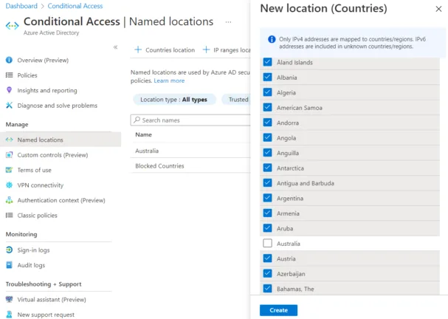Screen dimensions: 448x319
Task: Uncheck the Aland Islands checkbox
Action: click(267, 62)
